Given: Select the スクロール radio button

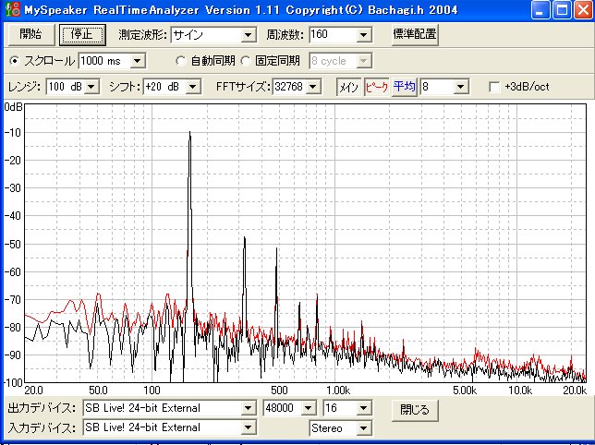Looking at the screenshot, I should (14, 61).
